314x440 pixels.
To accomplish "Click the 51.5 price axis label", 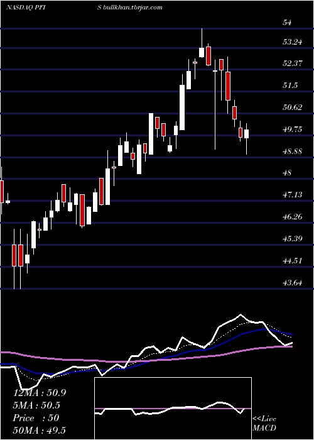I will click(x=290, y=85).
